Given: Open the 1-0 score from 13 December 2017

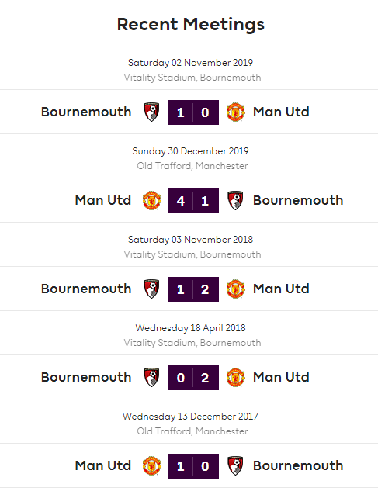Looking at the screenshot, I should (193, 466).
